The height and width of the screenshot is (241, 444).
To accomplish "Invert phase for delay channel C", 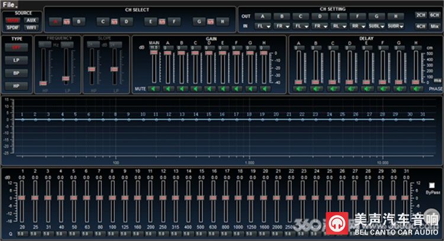I will click(x=333, y=89).
